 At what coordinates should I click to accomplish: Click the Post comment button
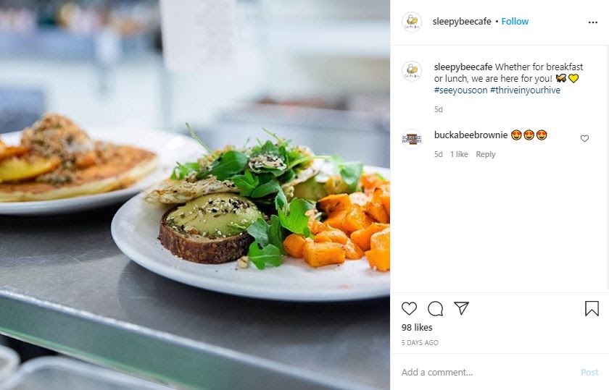(589, 372)
